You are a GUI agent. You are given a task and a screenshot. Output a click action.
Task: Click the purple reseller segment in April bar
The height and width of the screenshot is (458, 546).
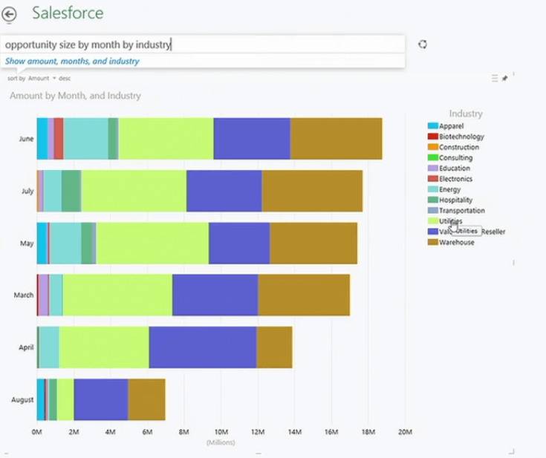tap(202, 347)
